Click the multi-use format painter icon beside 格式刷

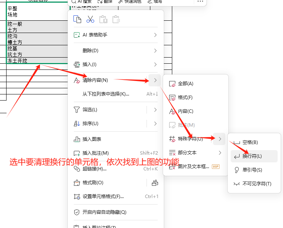click(155, 183)
